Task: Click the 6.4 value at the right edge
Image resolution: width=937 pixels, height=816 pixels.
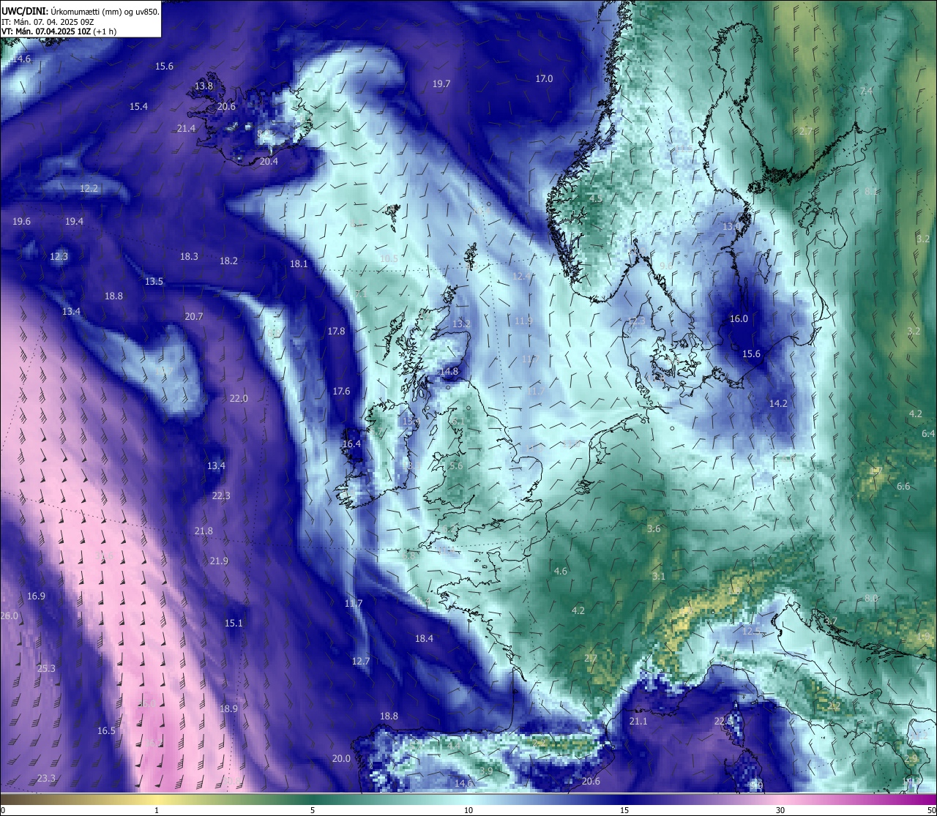Action: (928, 434)
